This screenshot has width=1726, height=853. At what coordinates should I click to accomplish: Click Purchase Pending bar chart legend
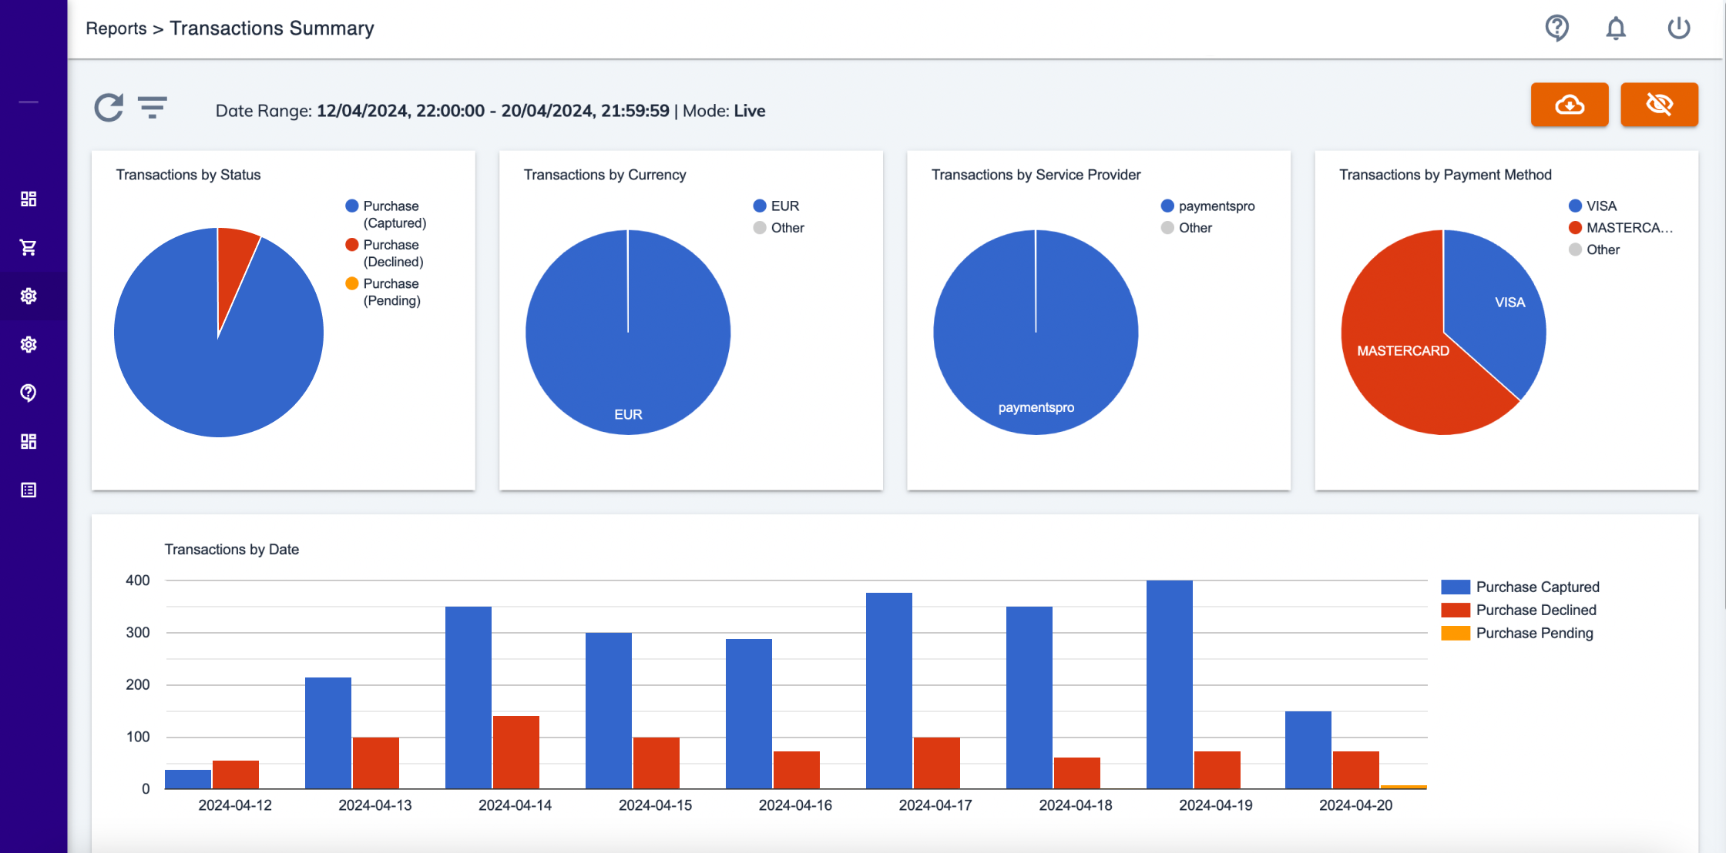click(x=1516, y=633)
